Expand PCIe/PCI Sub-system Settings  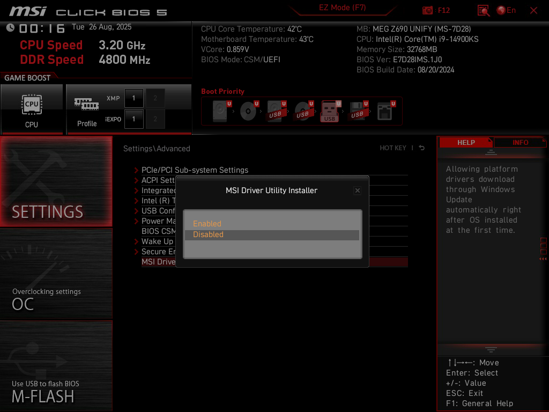pos(195,170)
